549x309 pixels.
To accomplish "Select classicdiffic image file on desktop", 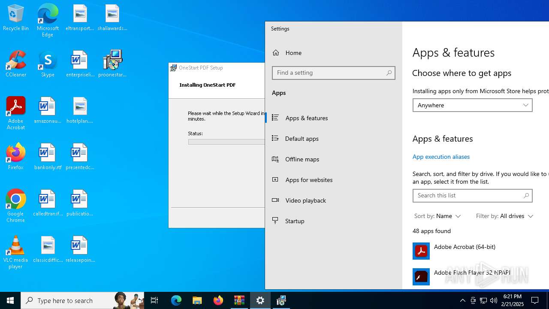I will pyautogui.click(x=48, y=249).
